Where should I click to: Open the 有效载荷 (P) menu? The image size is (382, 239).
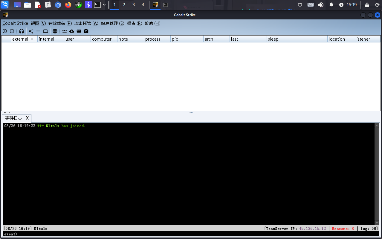(60, 23)
